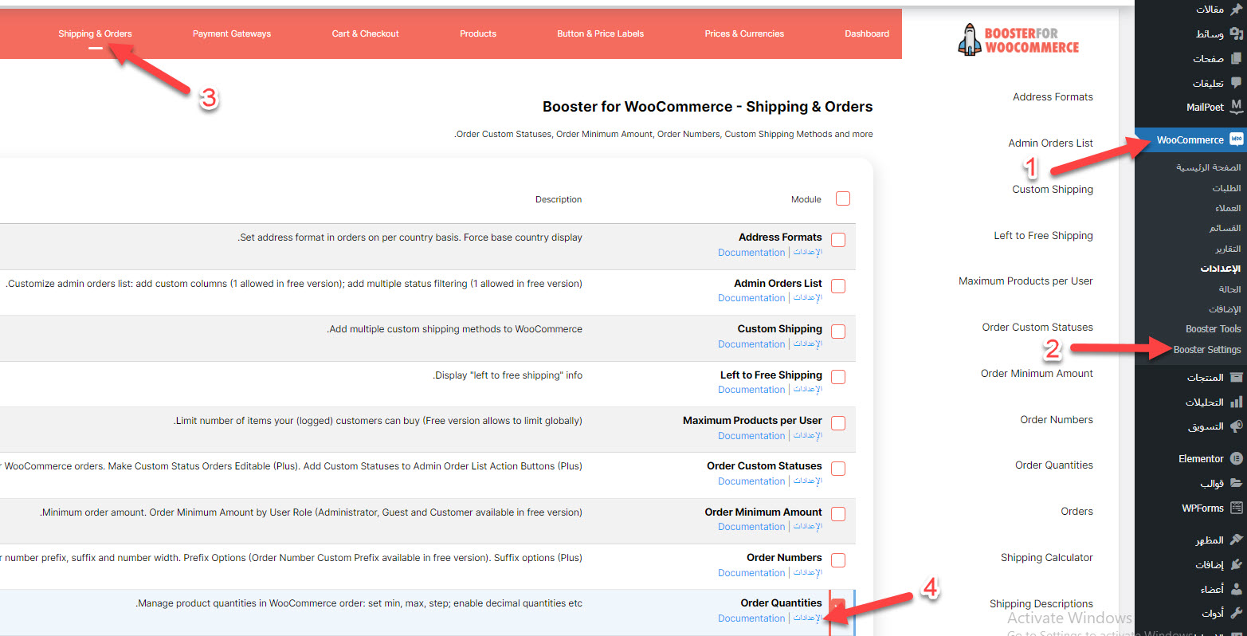Open the MailPoet icon in the admin sidebar

[x=1236, y=106]
